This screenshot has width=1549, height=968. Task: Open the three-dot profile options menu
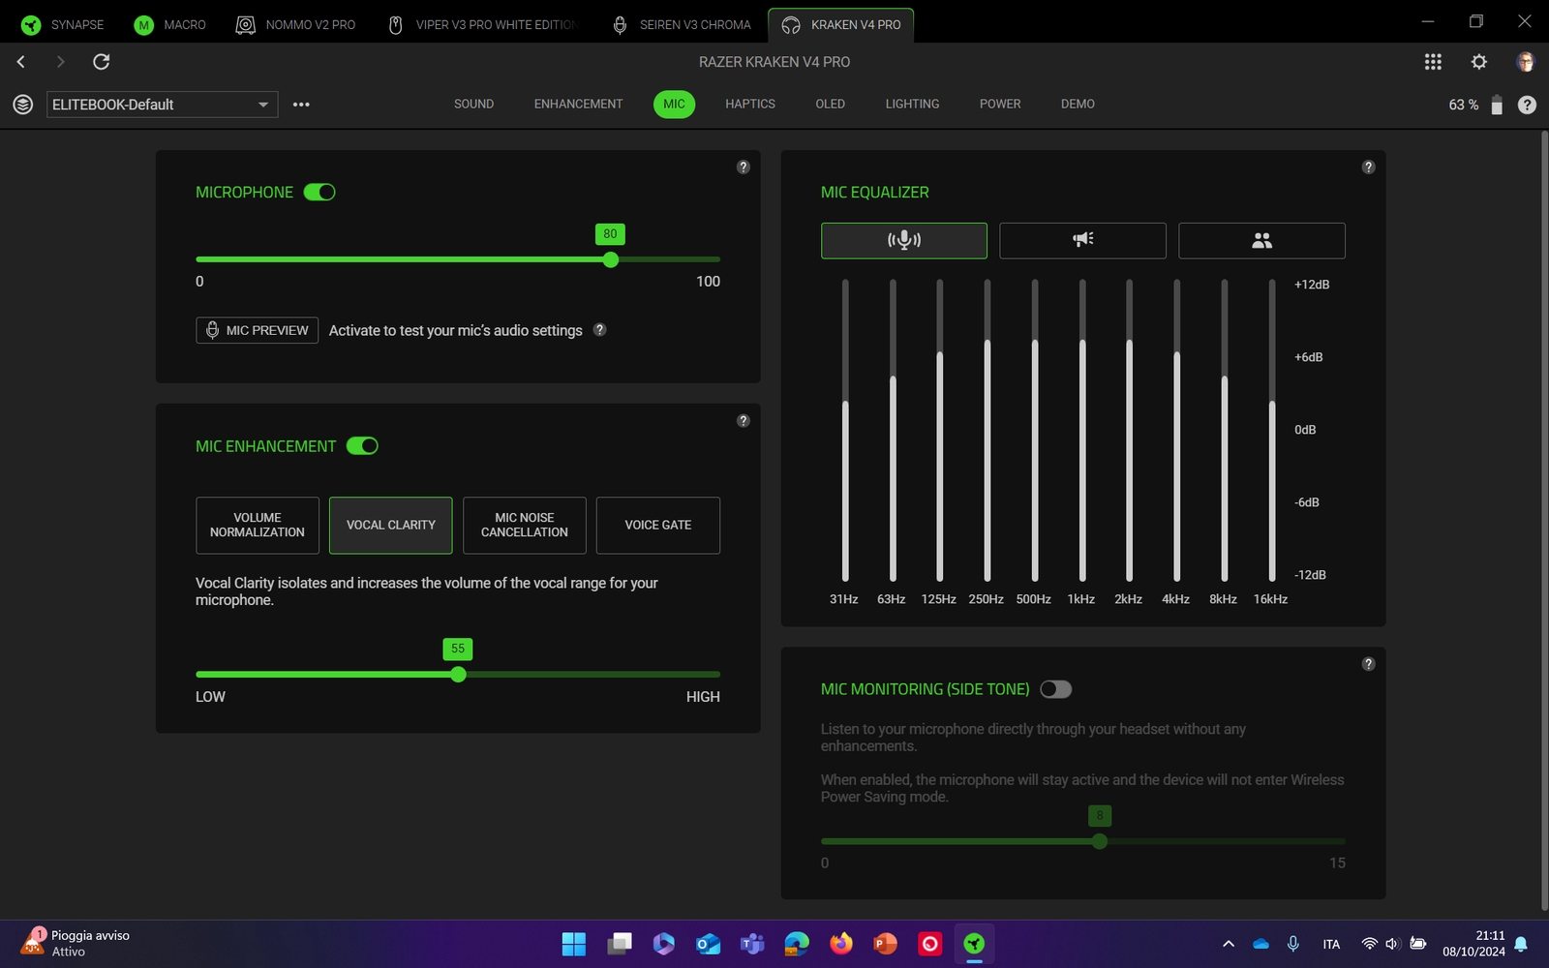301,105
